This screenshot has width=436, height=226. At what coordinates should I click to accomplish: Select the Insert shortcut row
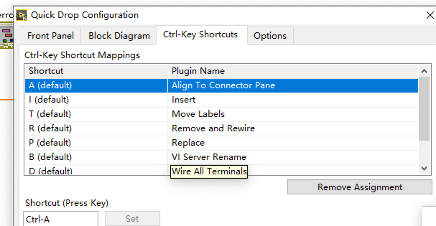[215, 100]
